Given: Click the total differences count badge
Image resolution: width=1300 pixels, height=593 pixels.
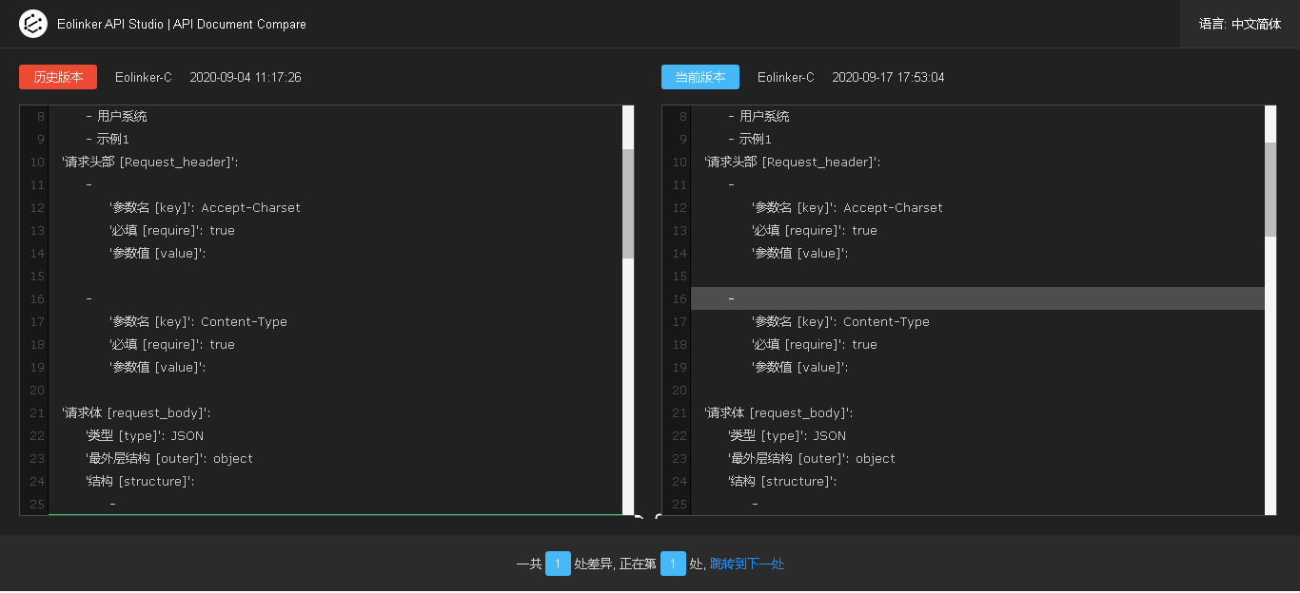Looking at the screenshot, I should (x=558, y=564).
